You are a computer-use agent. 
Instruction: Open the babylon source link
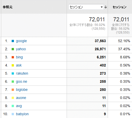(22, 114)
